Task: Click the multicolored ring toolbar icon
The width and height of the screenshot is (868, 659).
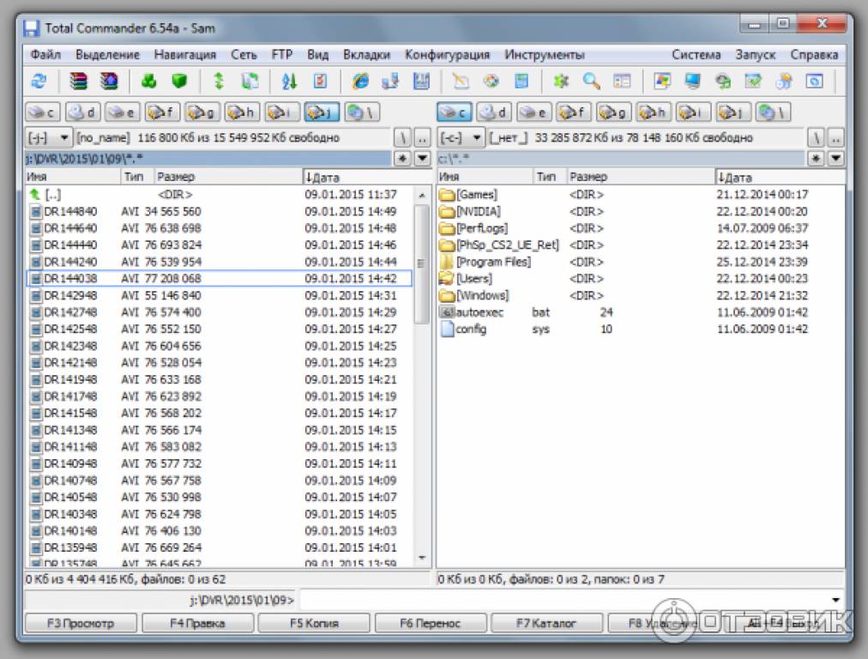Action: tap(491, 82)
